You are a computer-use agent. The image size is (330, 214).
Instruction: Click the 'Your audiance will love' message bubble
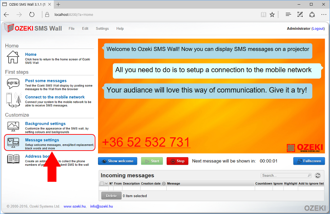point(208,91)
